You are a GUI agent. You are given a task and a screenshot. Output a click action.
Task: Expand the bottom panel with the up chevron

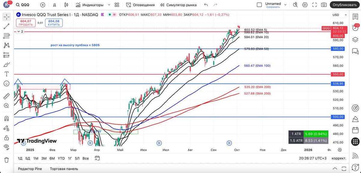335,168
